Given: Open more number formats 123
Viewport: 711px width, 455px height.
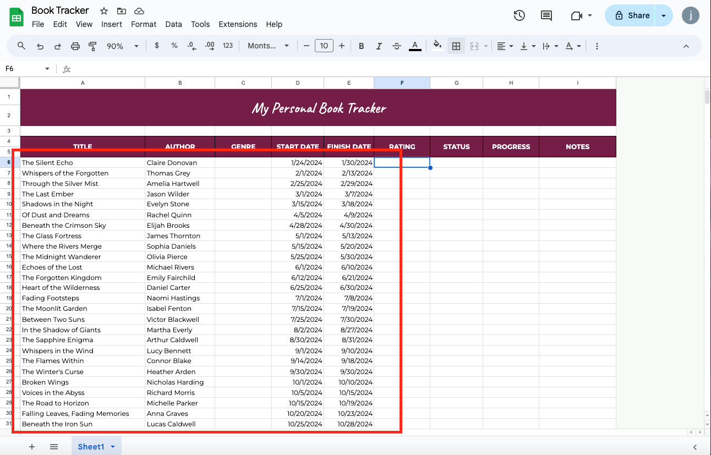Looking at the screenshot, I should click(228, 46).
